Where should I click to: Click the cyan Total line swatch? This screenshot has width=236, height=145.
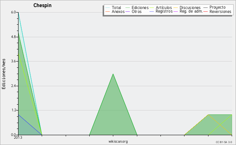(x=108, y=8)
